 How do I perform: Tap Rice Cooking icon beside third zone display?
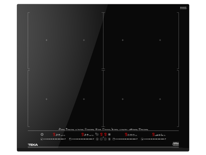(131, 135)
